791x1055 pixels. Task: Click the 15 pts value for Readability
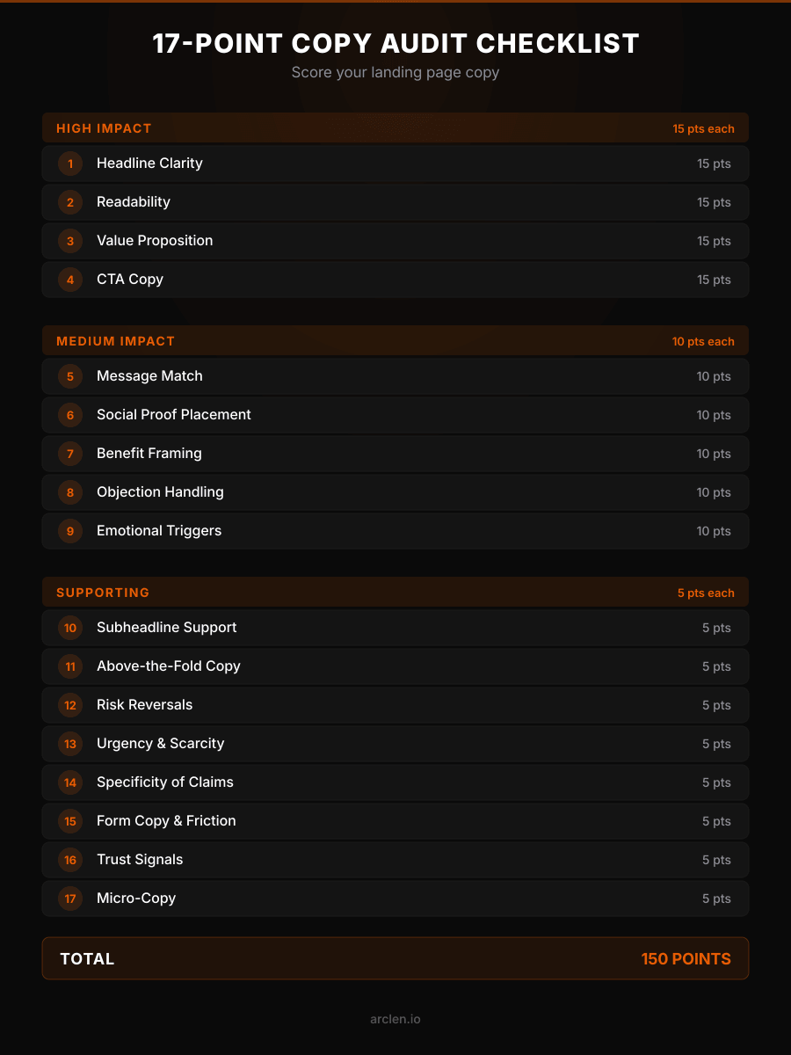[x=714, y=202]
